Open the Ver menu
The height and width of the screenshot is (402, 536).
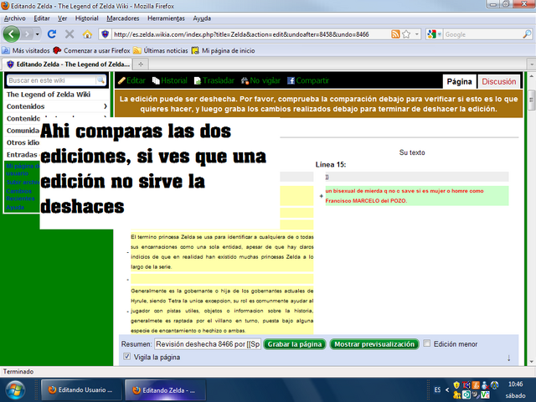(62, 18)
